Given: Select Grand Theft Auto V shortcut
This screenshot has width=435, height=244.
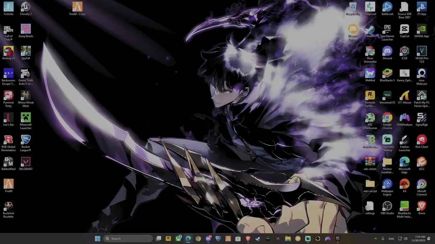Looking at the screenshot, I should [x=26, y=77].
